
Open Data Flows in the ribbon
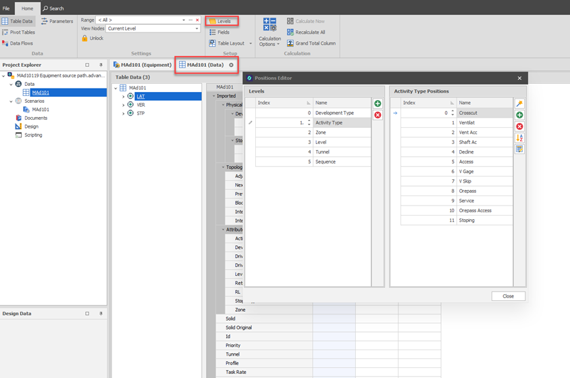pos(18,43)
